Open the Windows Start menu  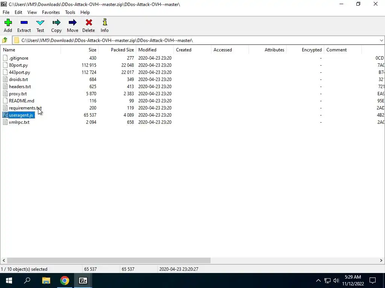[x=9, y=280]
